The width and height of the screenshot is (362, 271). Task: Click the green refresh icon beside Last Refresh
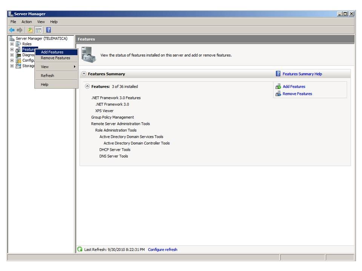(x=80, y=249)
